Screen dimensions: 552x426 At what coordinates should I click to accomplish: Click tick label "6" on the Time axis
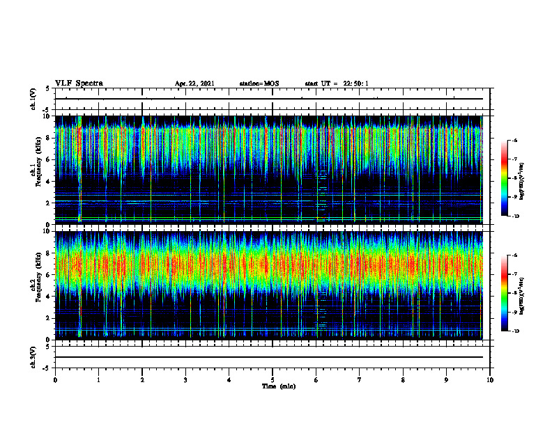316,380
